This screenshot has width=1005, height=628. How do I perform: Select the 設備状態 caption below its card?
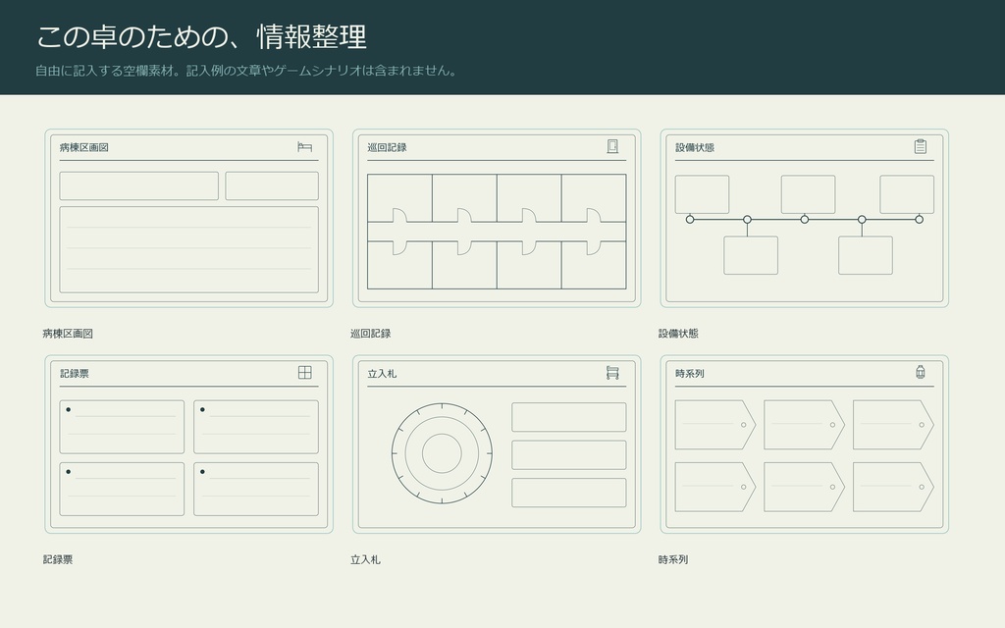click(x=678, y=334)
